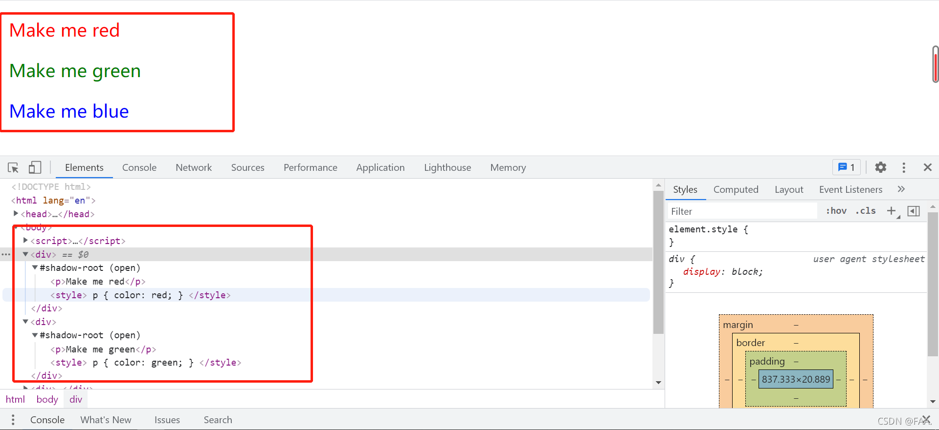Close the DevTools panel
Screen dimensions: 939x430
[927, 167]
